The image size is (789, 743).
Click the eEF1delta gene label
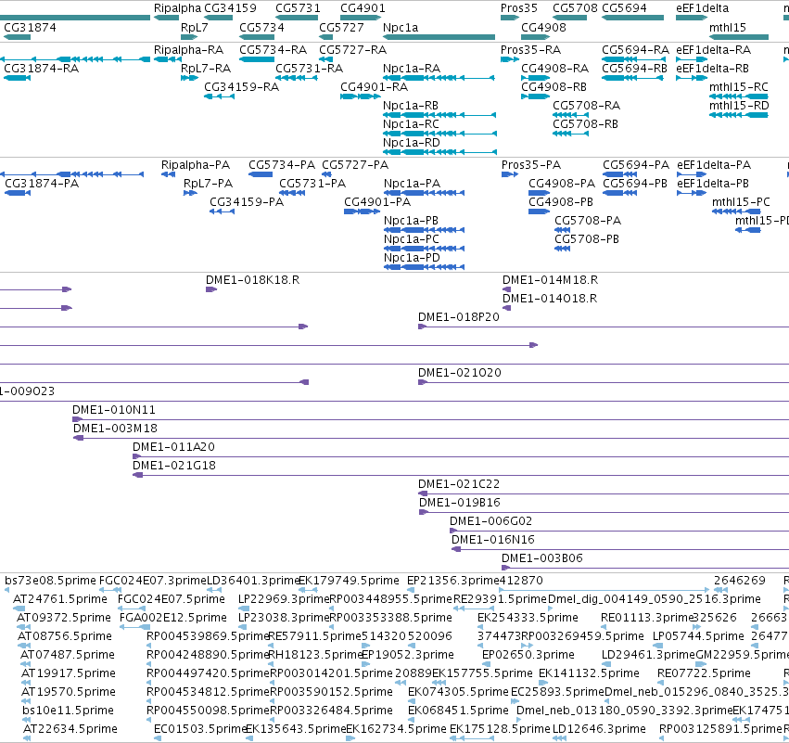tap(702, 8)
